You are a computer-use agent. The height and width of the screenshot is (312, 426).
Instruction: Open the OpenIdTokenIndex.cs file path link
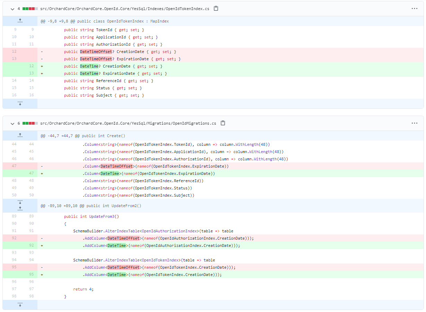tap(125, 8)
